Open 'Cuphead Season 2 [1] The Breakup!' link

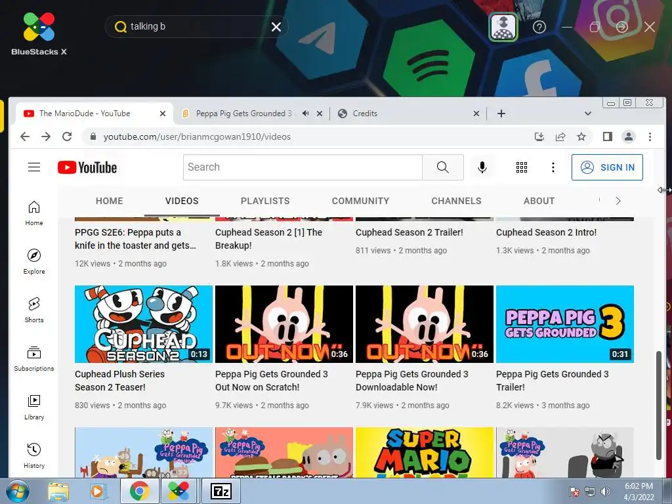268,239
